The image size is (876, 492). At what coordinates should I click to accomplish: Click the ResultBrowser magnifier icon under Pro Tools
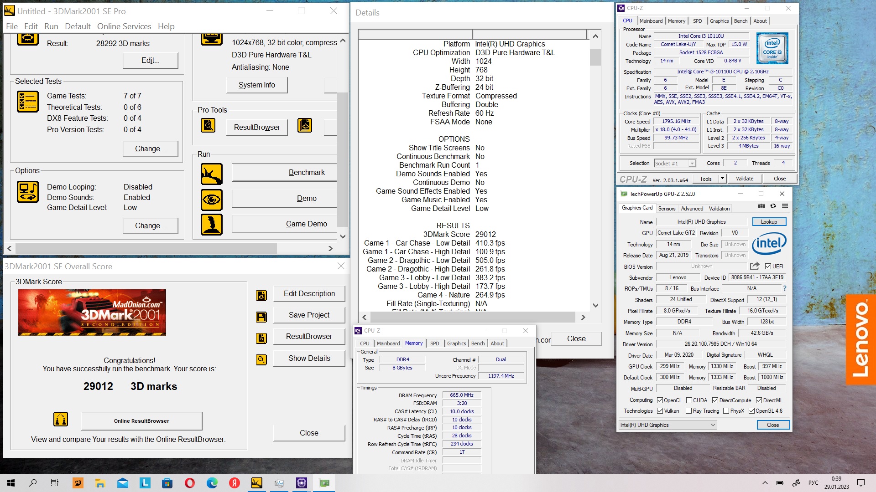208,125
